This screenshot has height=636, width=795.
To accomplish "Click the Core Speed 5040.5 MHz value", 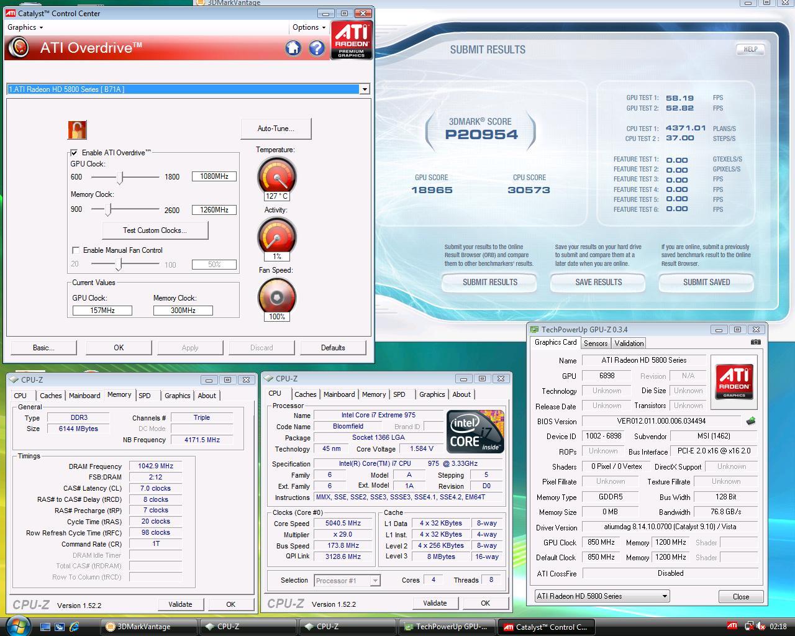I will point(343,524).
